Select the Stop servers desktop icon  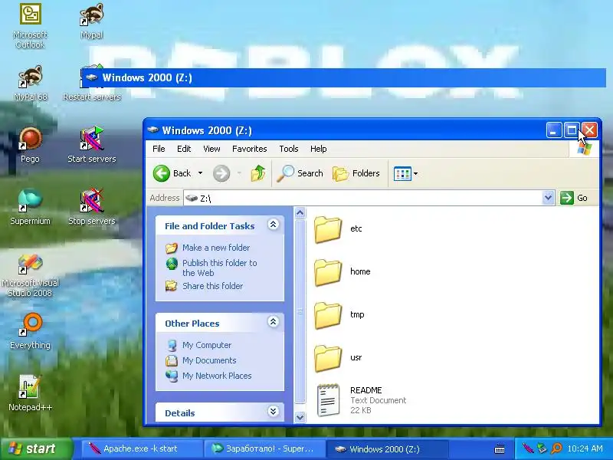pyautogui.click(x=92, y=207)
